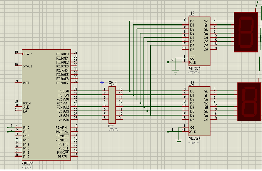Screen dimensions: 262x171
Task: Select the U3 latch chip body
Action: (199, 112)
